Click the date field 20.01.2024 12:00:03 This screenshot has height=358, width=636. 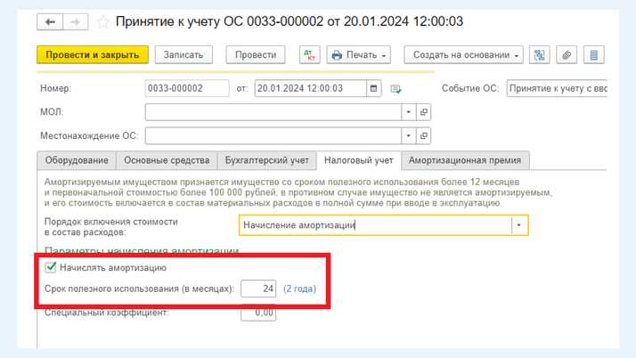[x=311, y=88]
